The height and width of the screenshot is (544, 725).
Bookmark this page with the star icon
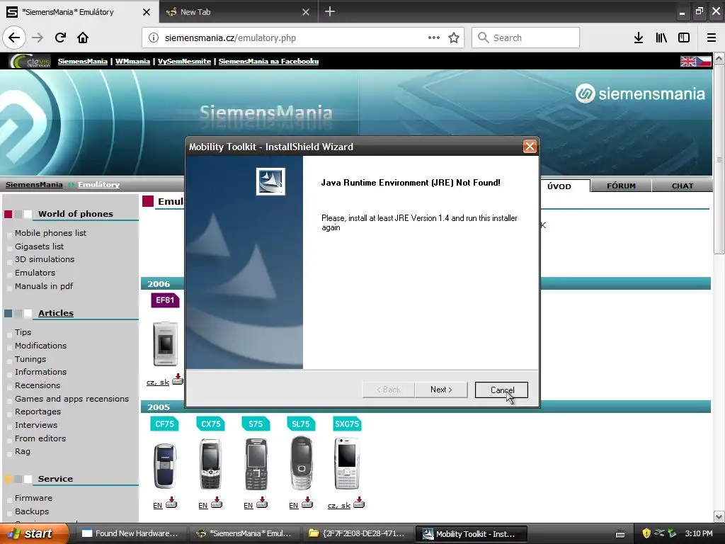click(x=454, y=38)
